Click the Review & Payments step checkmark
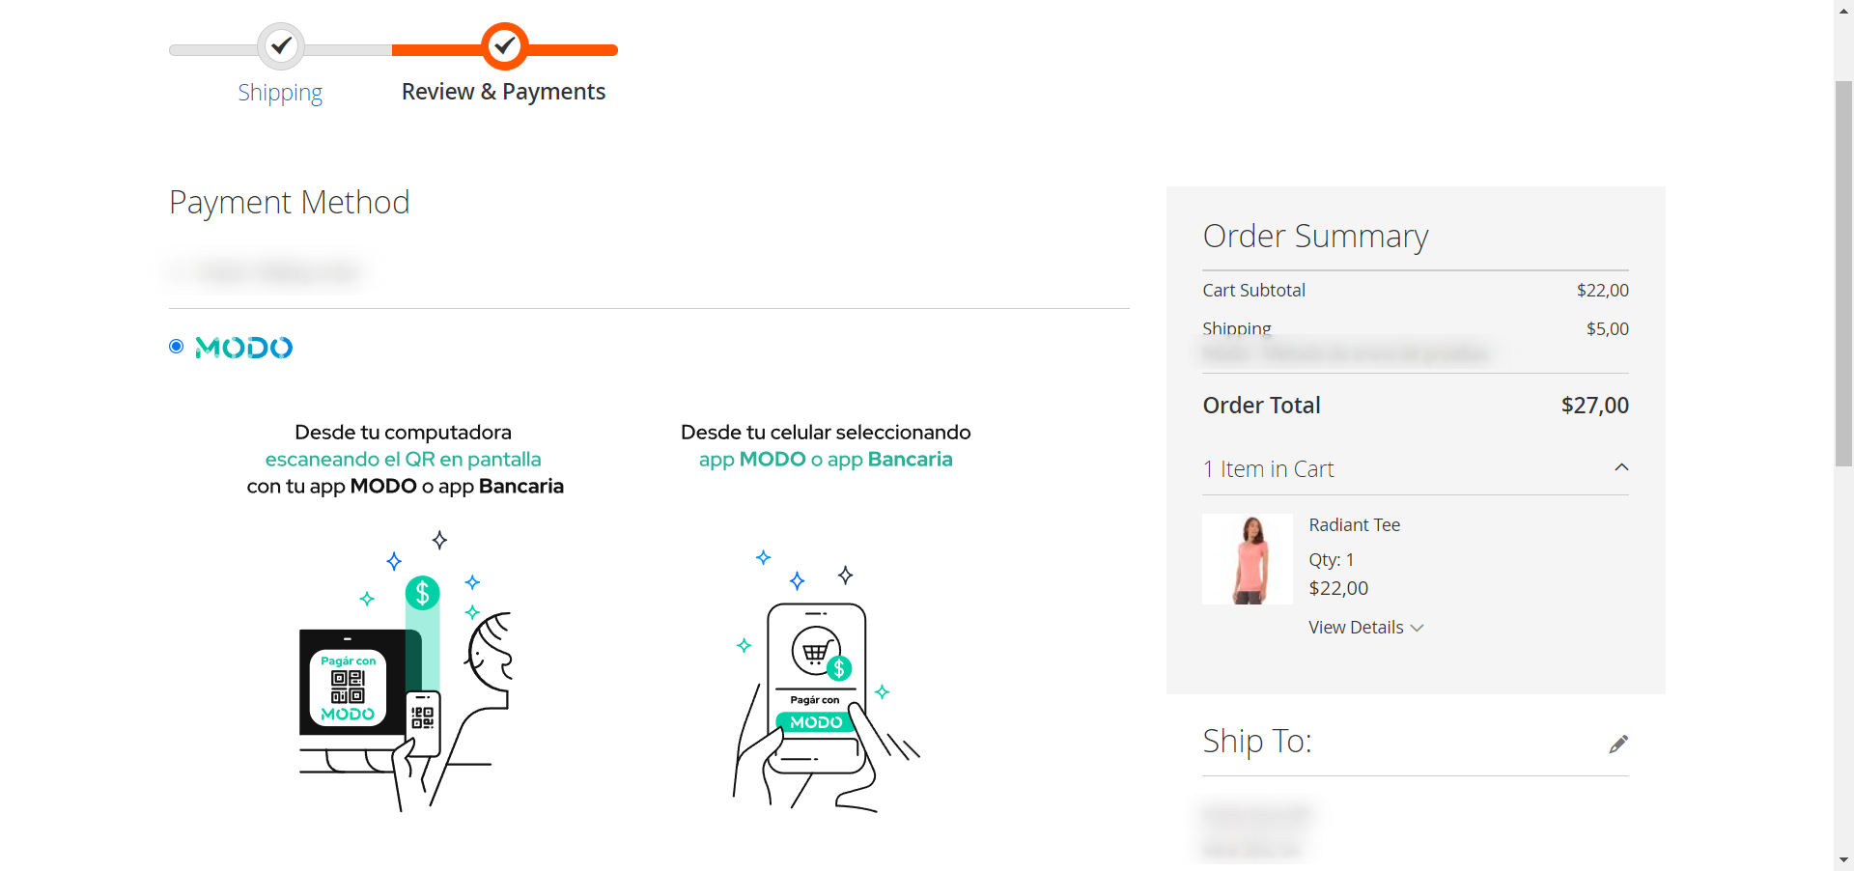 pos(504,45)
